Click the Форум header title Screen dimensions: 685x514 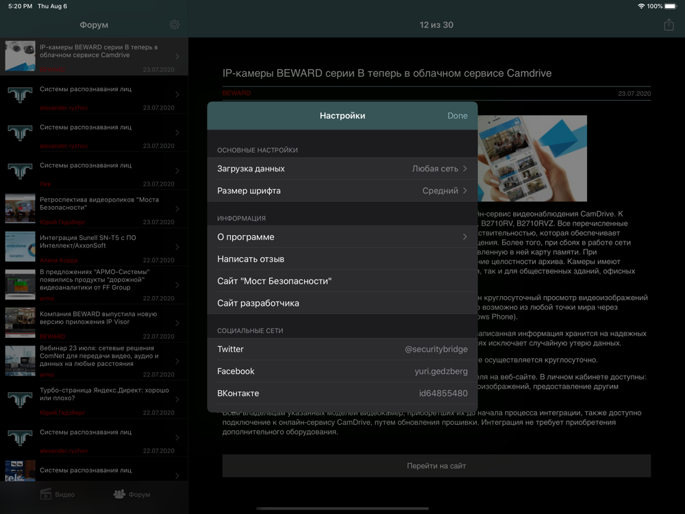click(x=94, y=25)
